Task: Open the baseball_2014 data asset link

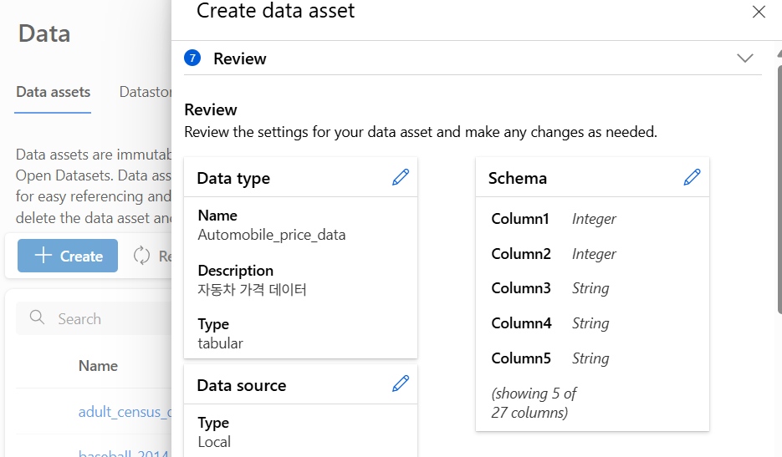Action: coord(124,453)
